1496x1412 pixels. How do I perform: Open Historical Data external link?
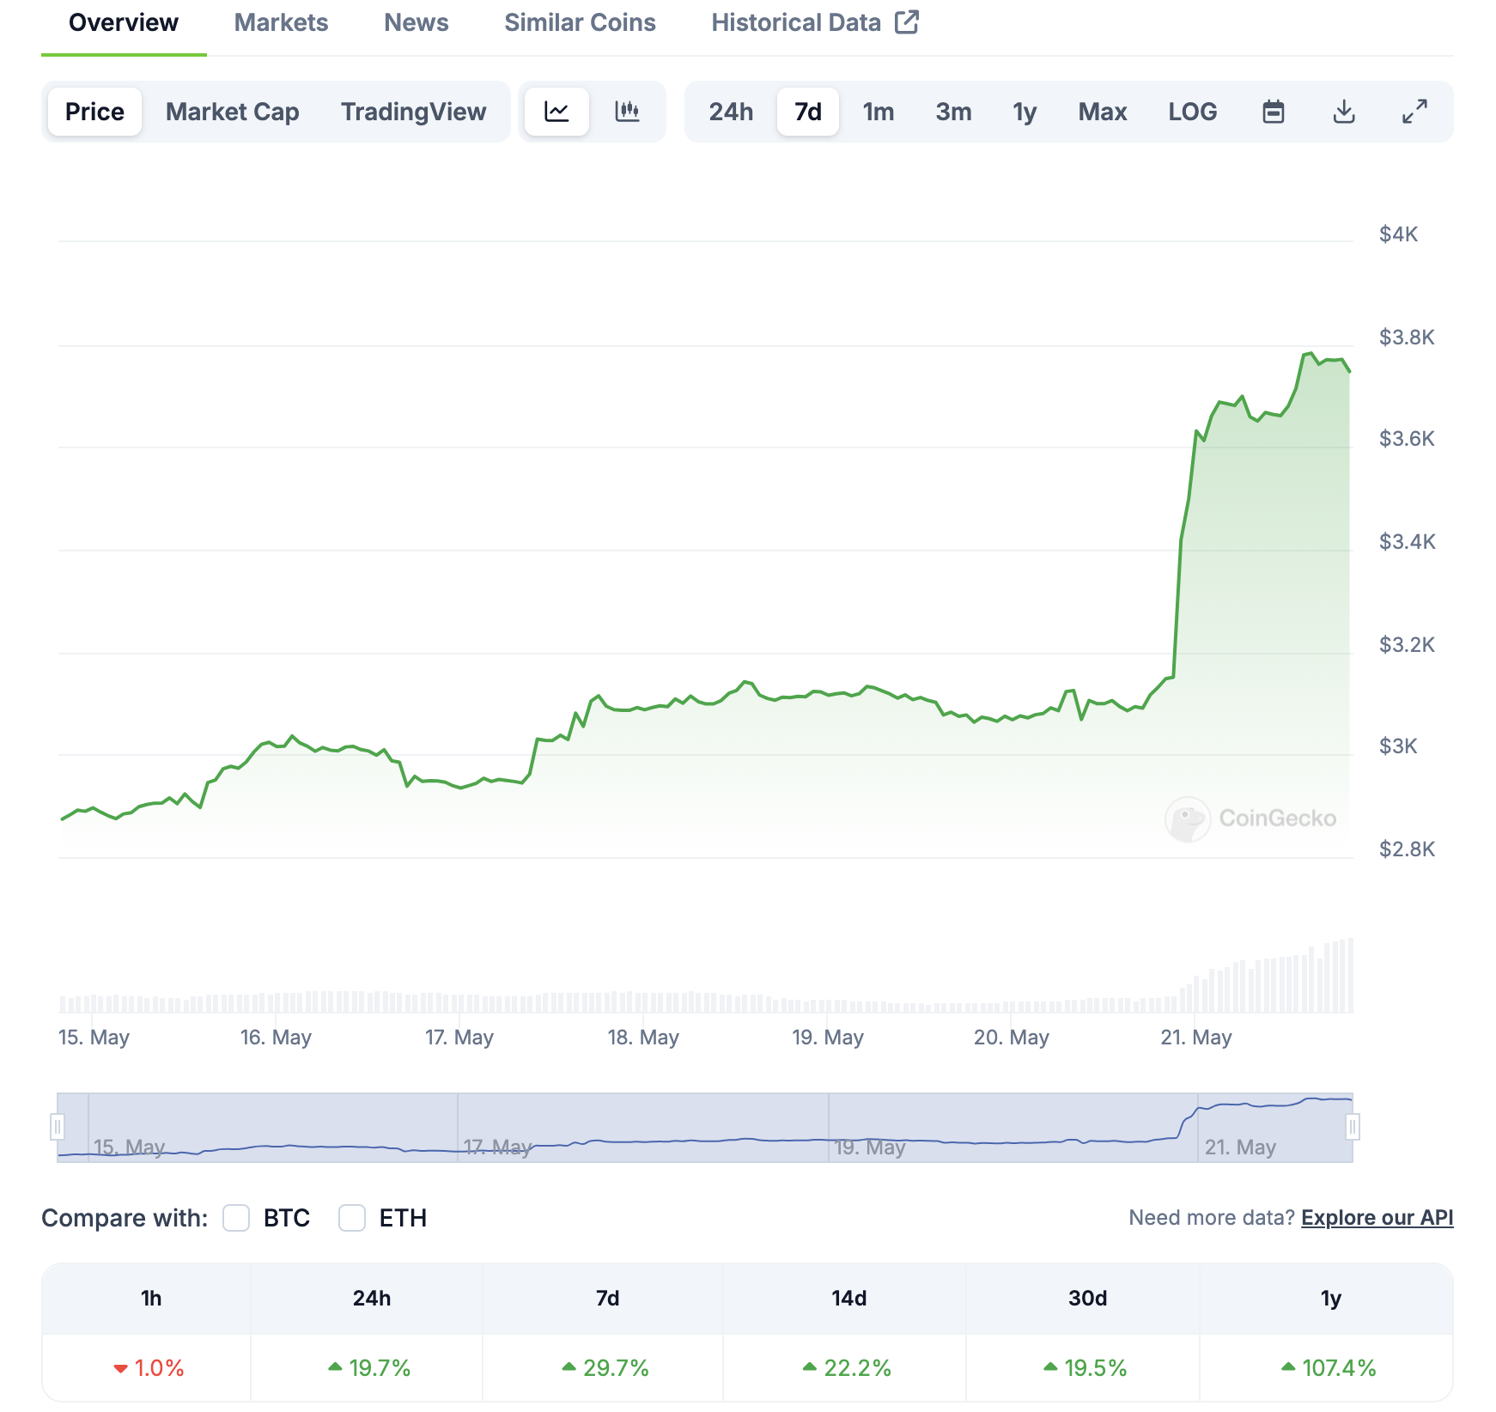click(x=815, y=22)
